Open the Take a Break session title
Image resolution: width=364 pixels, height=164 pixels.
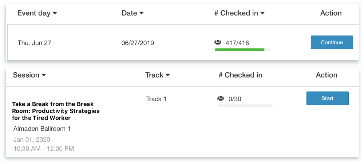tap(56, 111)
